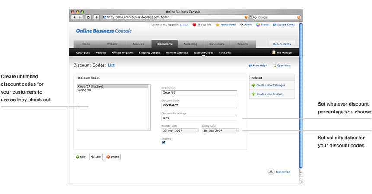Screen dimensions: 372x194
Task: Click the File Manager icon
Action: [273, 53]
